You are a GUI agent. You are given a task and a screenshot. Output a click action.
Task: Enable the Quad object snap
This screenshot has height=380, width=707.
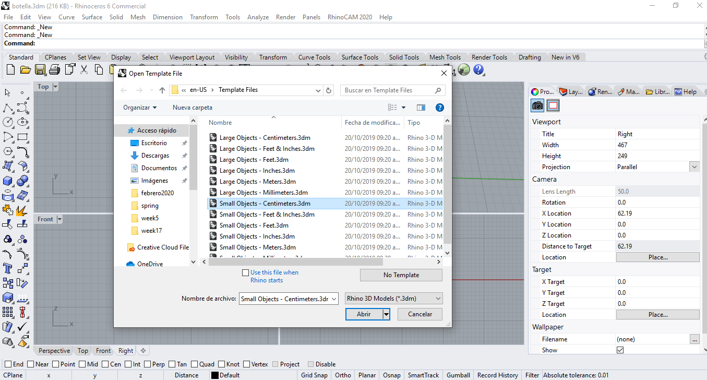tap(195, 364)
